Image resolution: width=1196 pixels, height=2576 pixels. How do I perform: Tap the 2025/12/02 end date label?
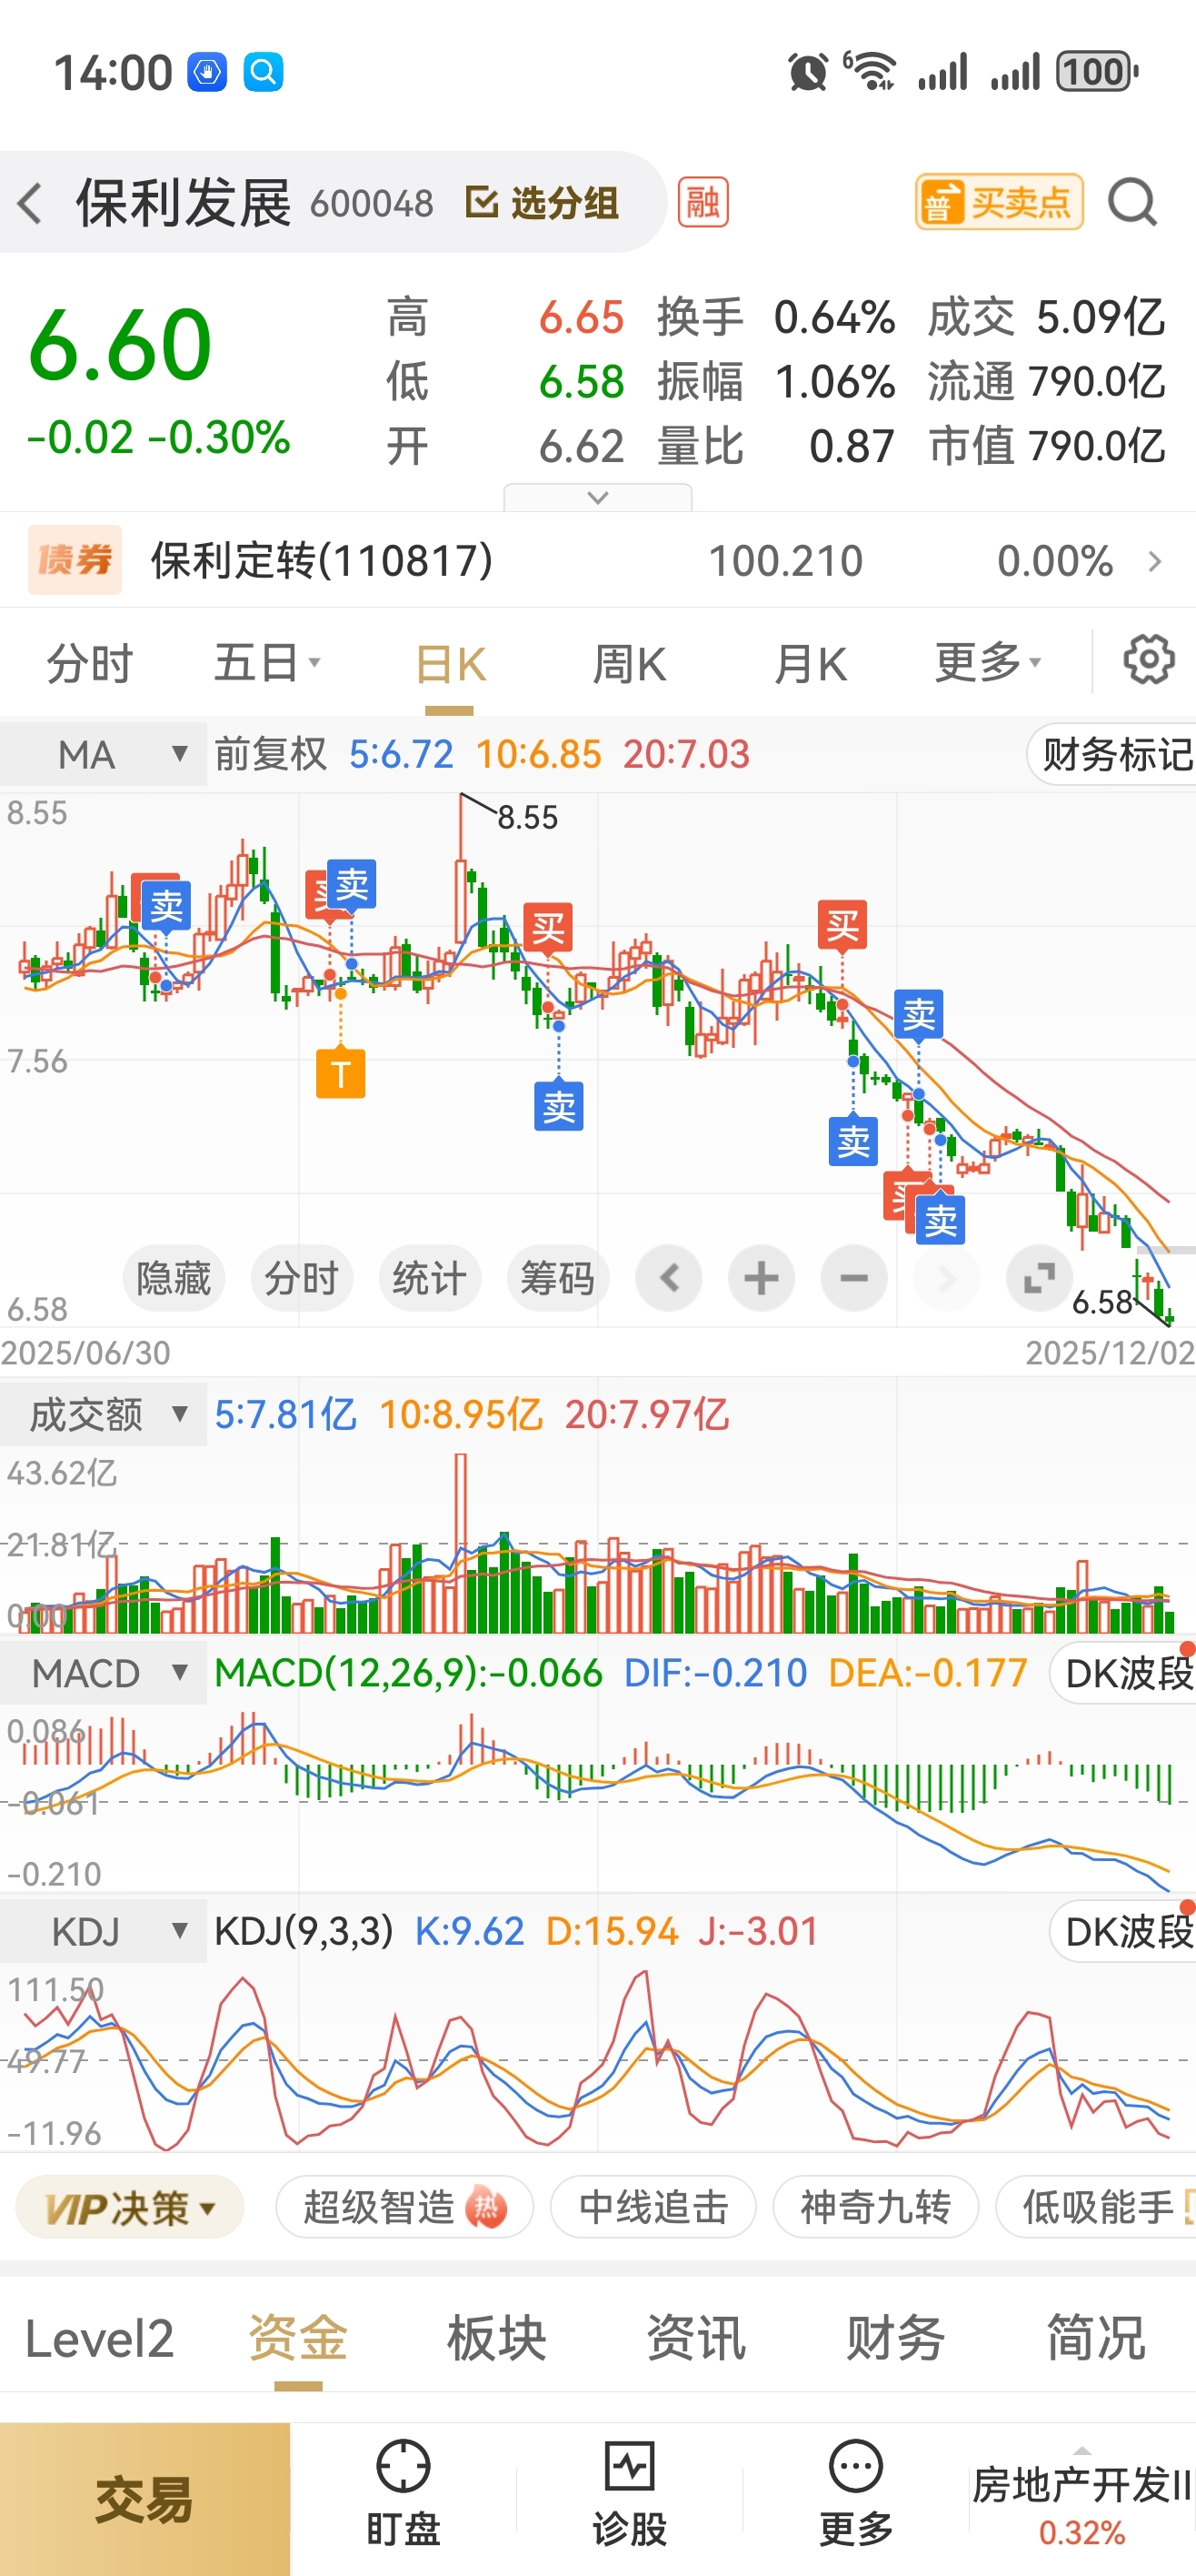(x=1110, y=1352)
